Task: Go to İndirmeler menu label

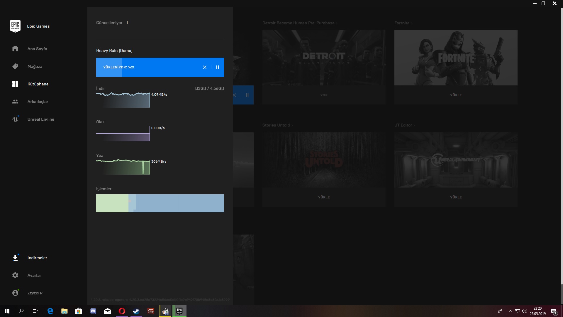Action: pyautogui.click(x=37, y=258)
